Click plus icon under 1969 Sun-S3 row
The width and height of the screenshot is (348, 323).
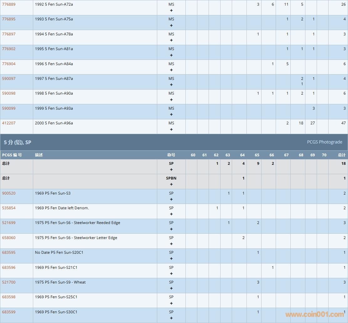[x=171, y=199]
